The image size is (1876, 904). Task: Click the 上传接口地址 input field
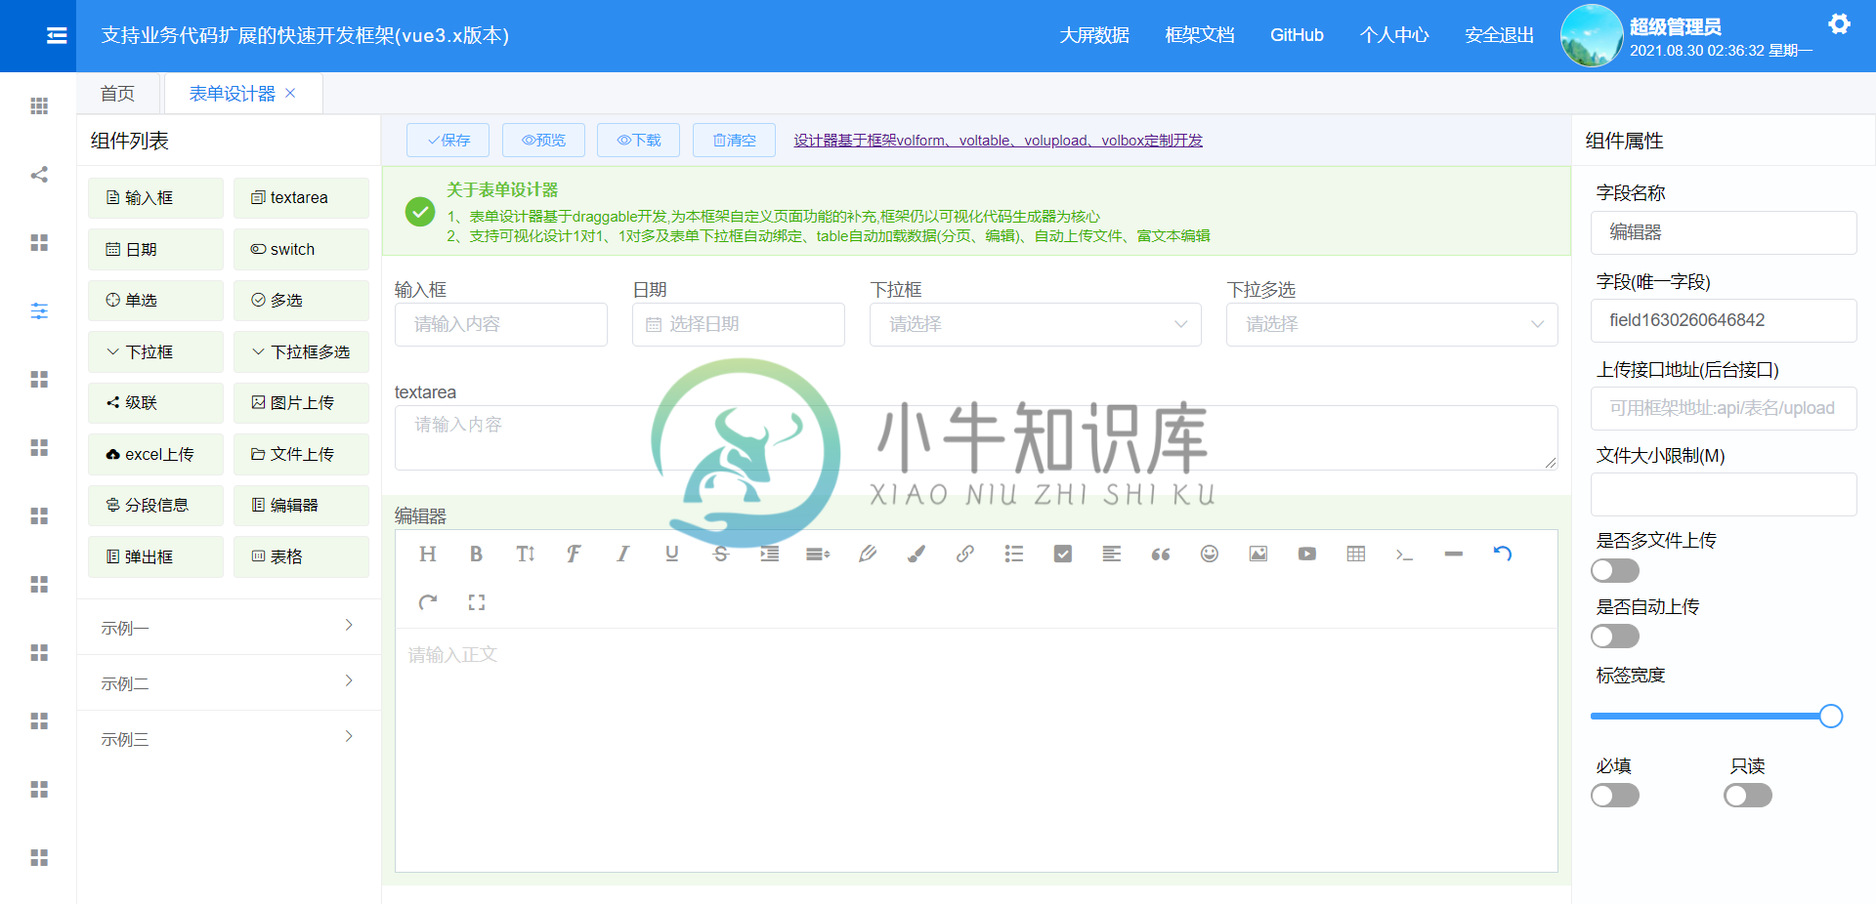coord(1724,408)
